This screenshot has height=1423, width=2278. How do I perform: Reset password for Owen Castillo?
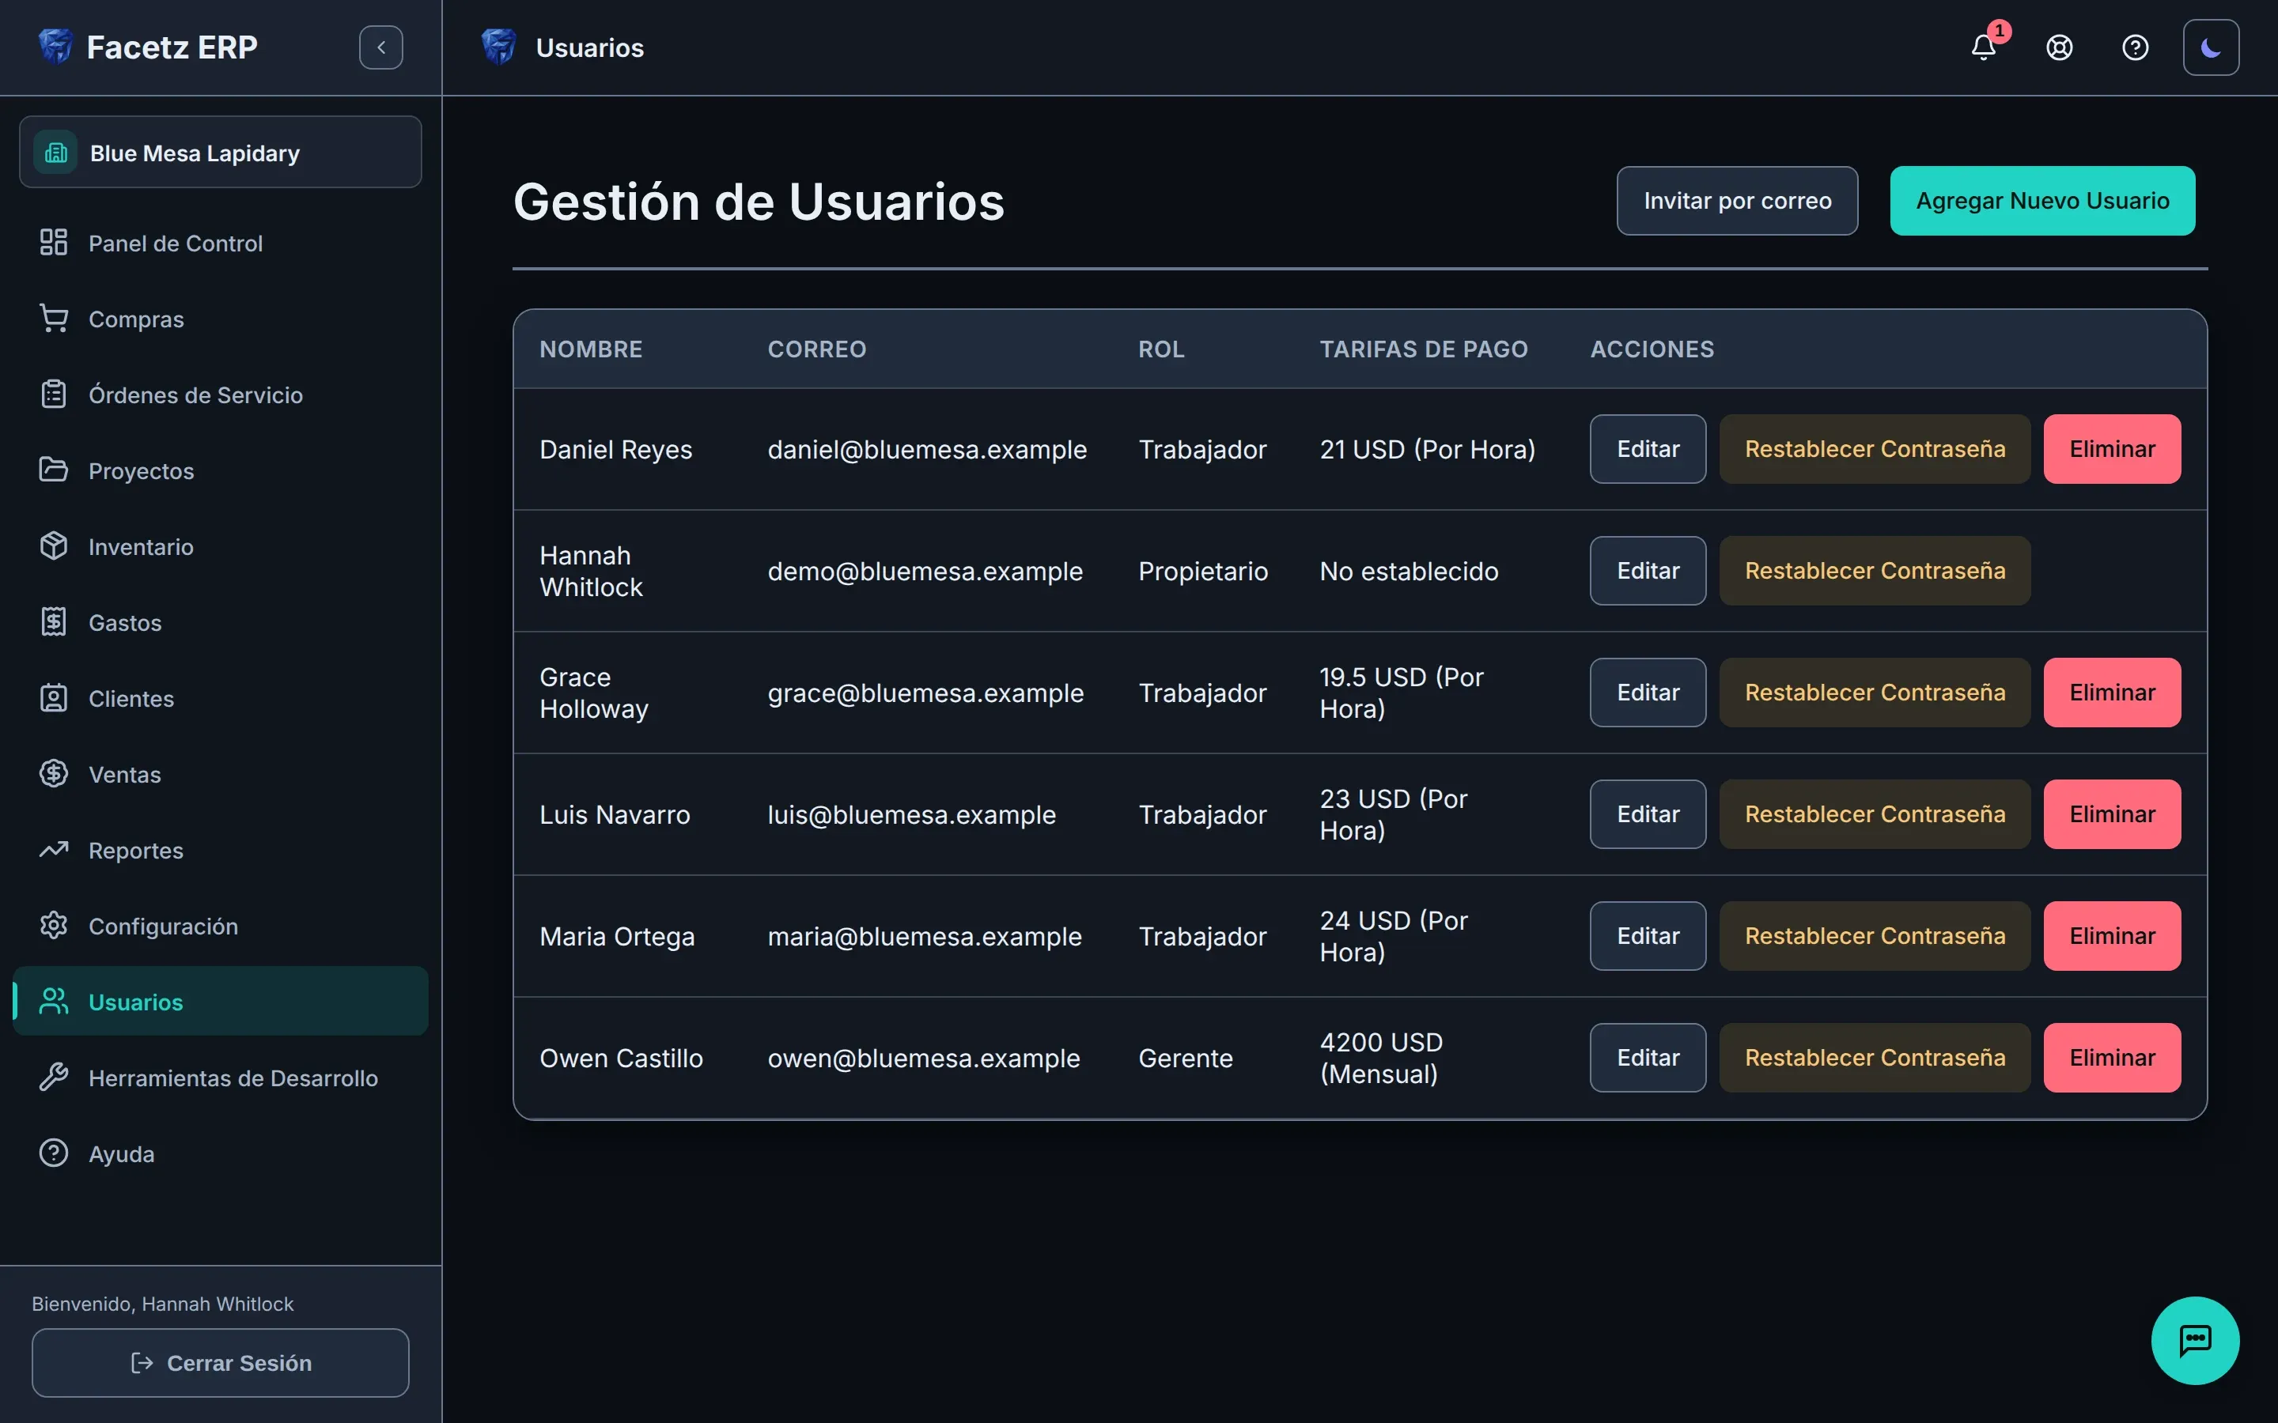pyautogui.click(x=1874, y=1058)
